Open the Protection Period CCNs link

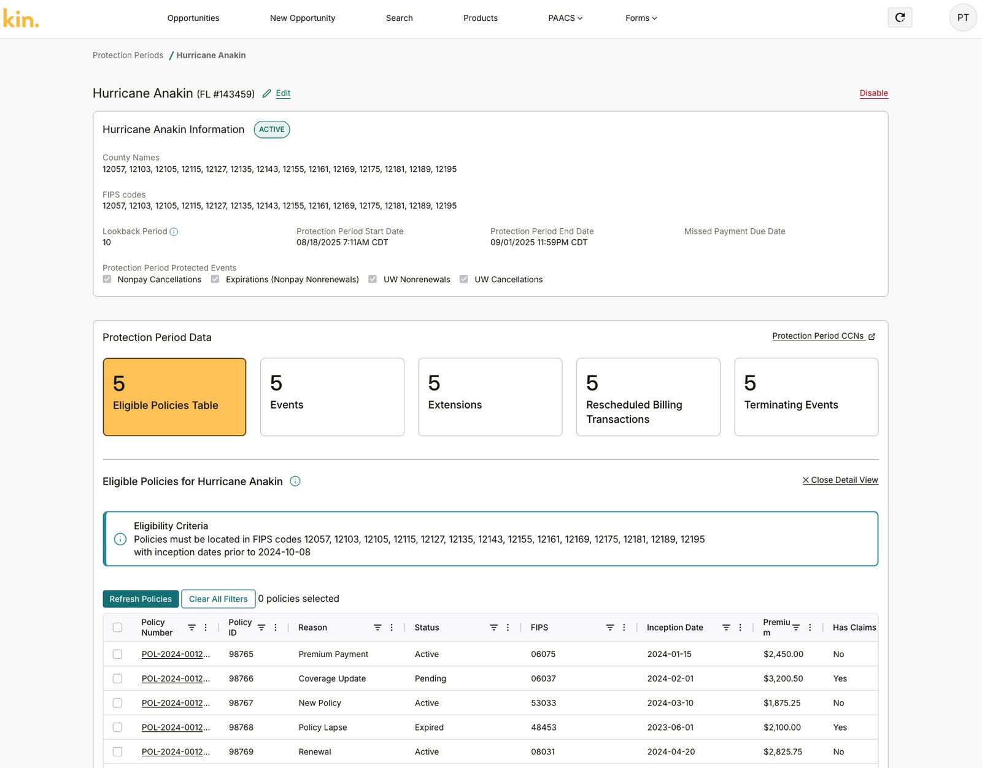[824, 336]
